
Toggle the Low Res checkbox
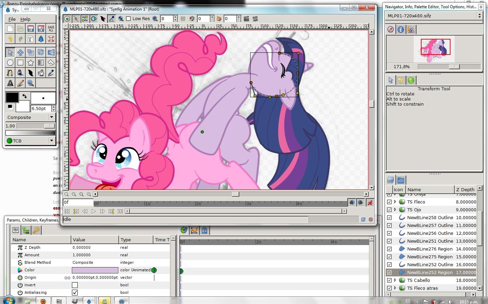128,19
